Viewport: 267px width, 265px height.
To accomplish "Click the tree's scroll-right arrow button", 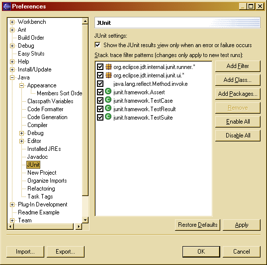I will point(79,226).
